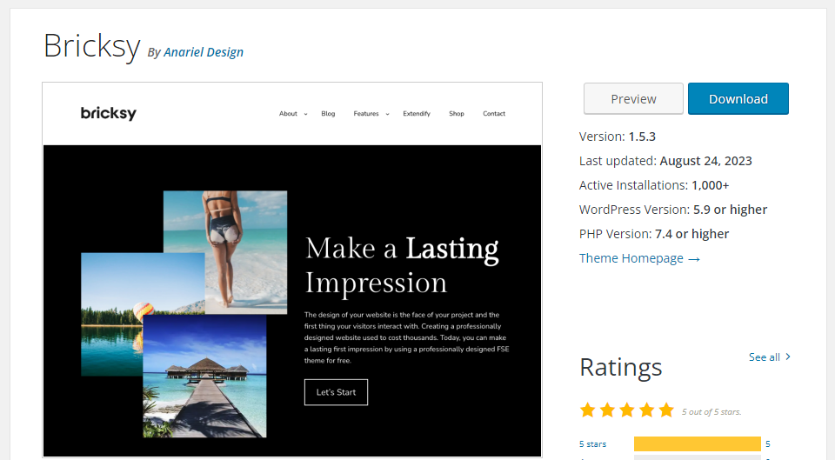Download the Bricksy theme

738,99
